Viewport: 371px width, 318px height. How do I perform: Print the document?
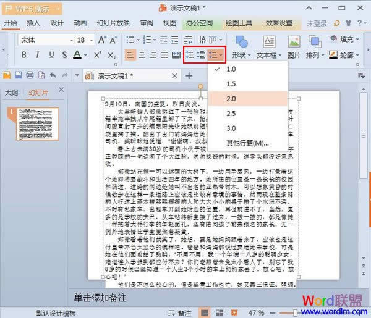[30, 75]
